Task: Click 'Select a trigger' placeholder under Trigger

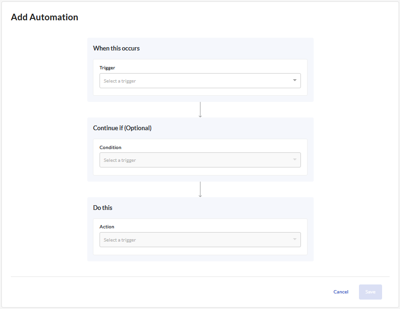Action: click(x=120, y=81)
